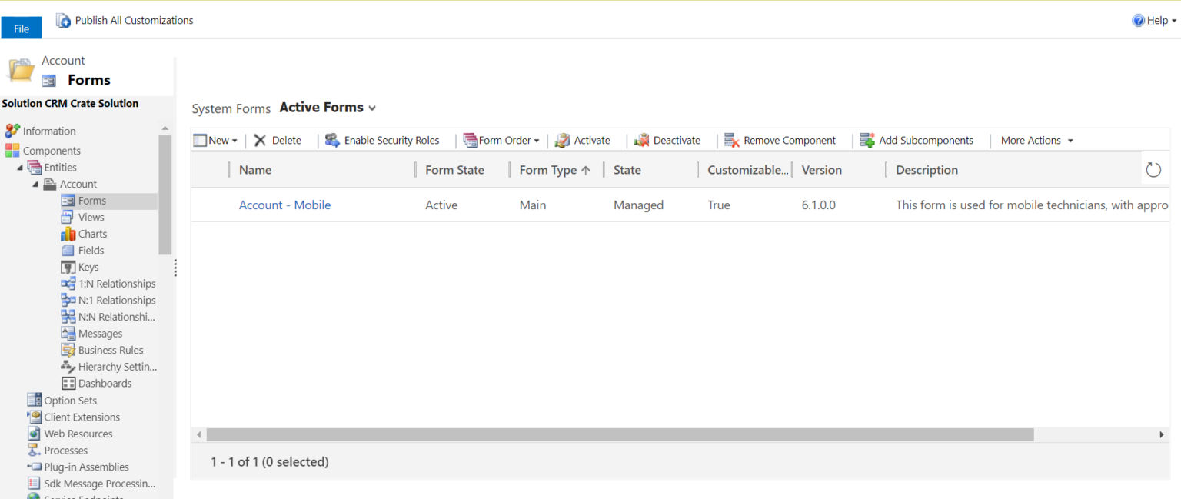Open the Charts node under Account
Screen dimensions: 1181x499
[91, 234]
